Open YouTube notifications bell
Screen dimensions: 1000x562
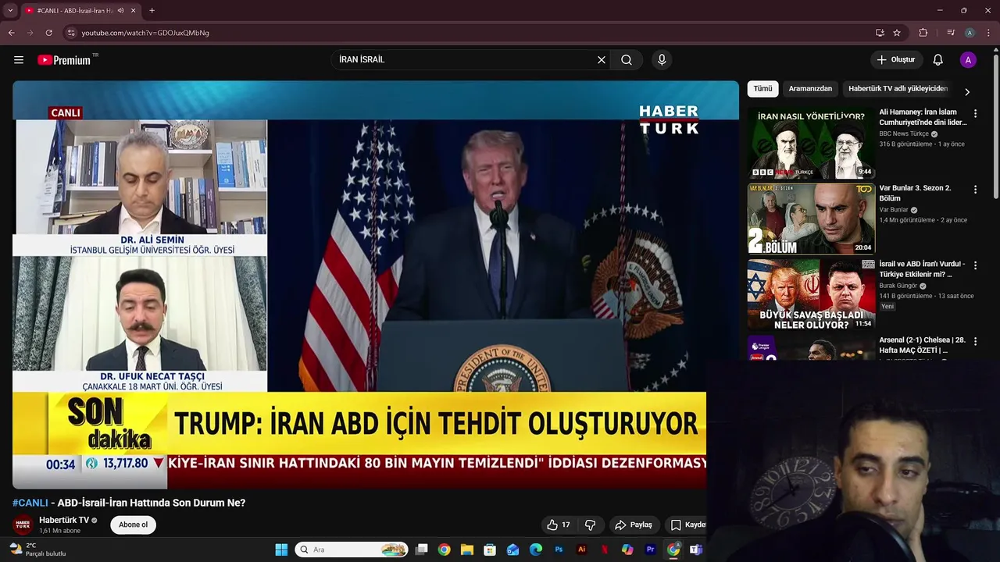[938, 60]
